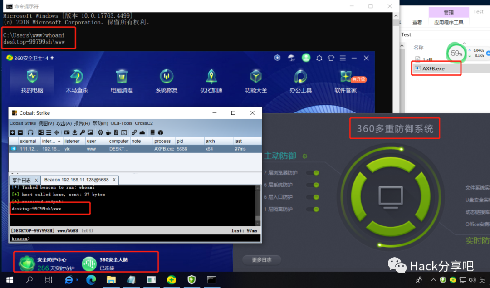The height and width of the screenshot is (288, 490).
Task: Open 办公工具 office tools
Action: coord(301,81)
